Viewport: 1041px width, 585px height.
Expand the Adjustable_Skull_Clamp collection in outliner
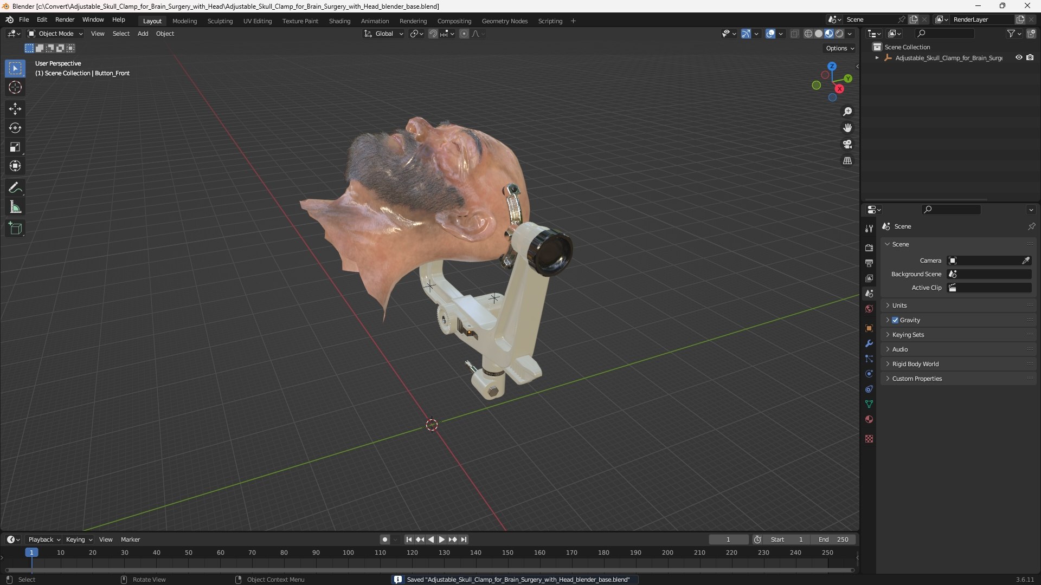click(x=877, y=57)
